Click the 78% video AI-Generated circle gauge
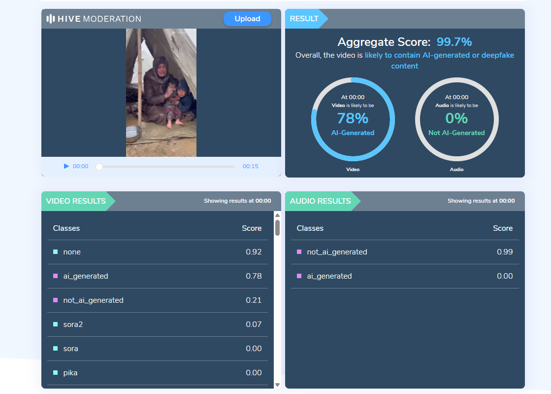Viewport: 551px width, 394px height. tap(353, 119)
